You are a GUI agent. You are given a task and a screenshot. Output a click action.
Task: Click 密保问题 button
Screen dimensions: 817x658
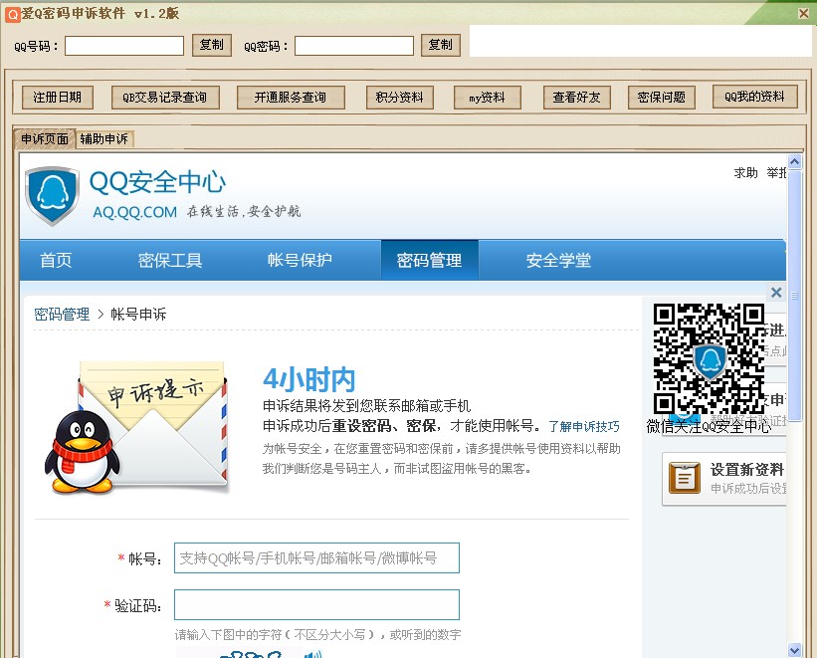click(662, 98)
